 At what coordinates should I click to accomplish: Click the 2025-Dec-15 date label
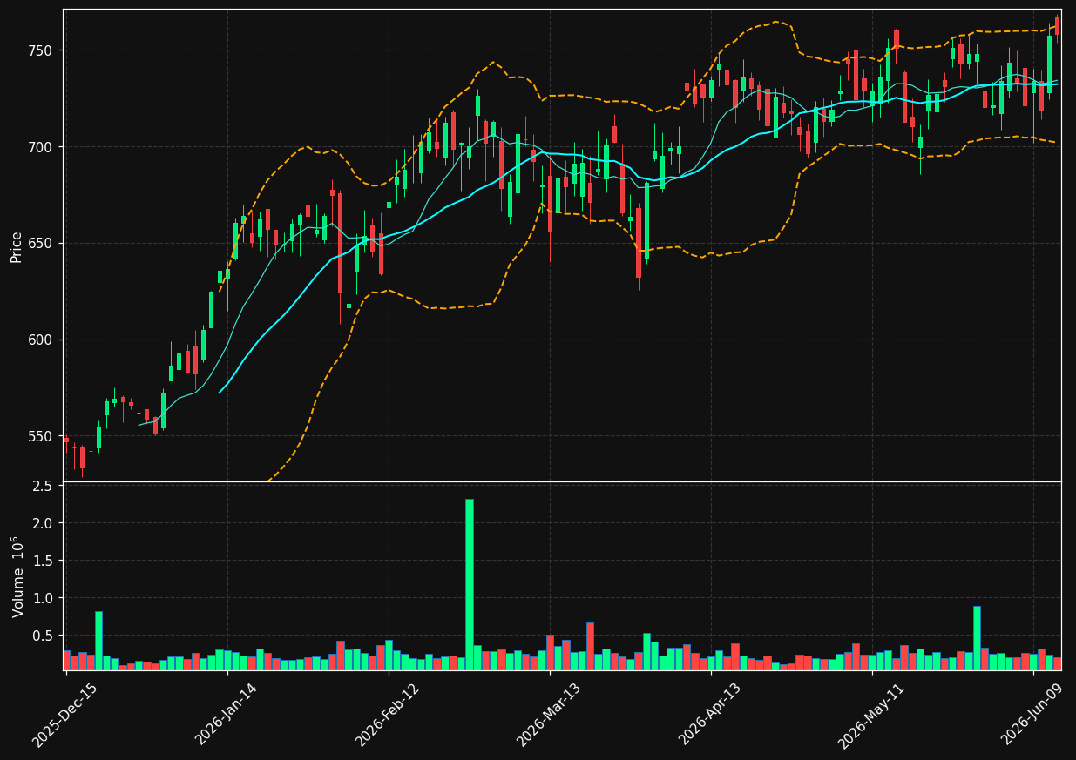65,714
